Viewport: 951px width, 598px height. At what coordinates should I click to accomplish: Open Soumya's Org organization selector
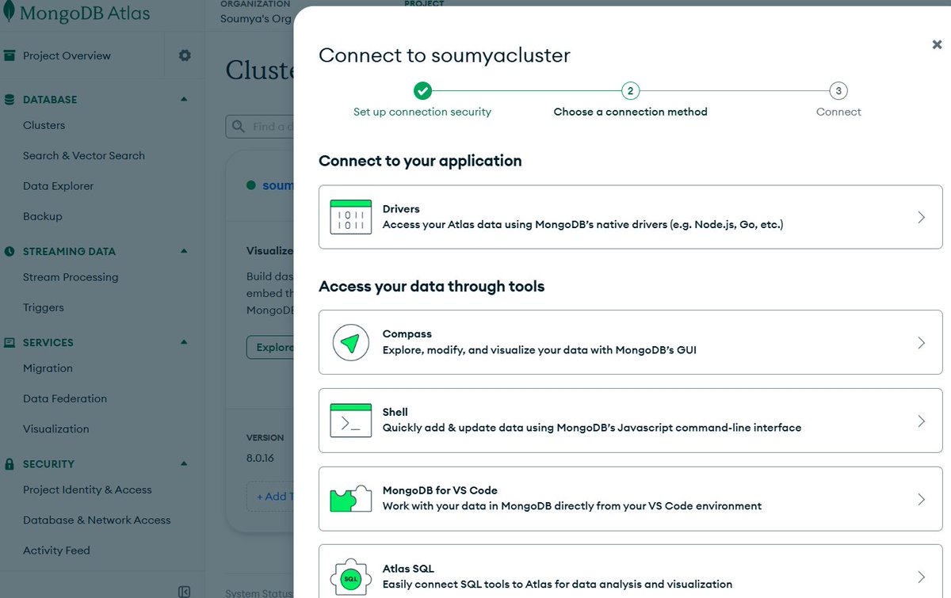(256, 18)
